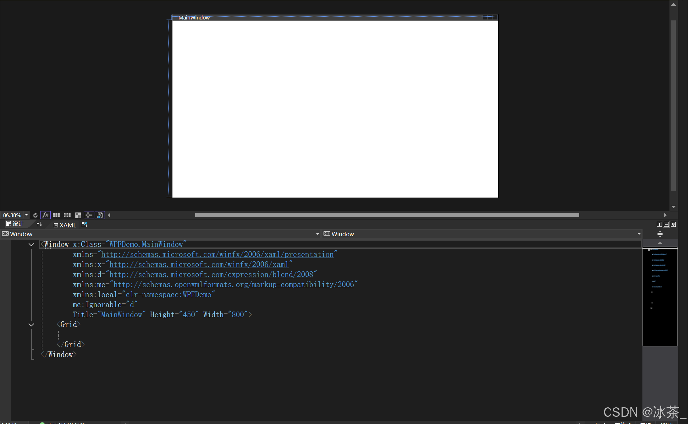
Task: Toggle the fx effects button
Action: tap(46, 215)
